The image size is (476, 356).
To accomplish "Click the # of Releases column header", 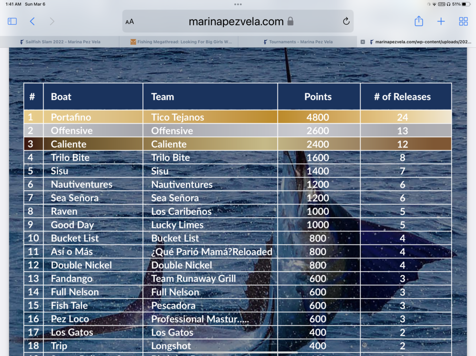I will tap(402, 97).
